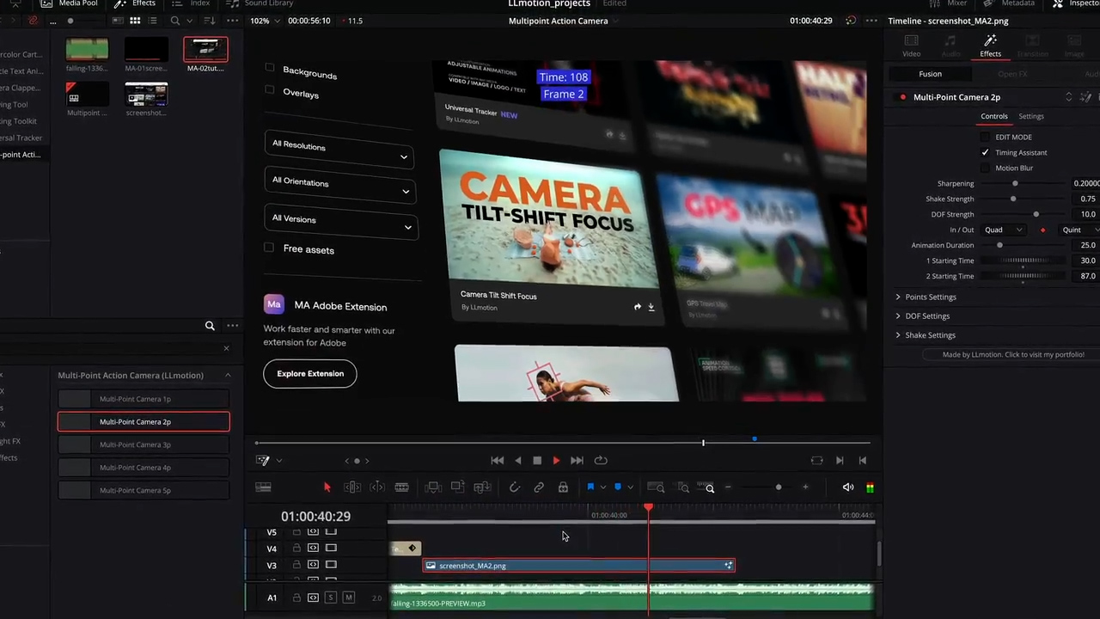
Task: Click the magic wand icon beside Multi-Point Camera 2p
Action: 1086,97
